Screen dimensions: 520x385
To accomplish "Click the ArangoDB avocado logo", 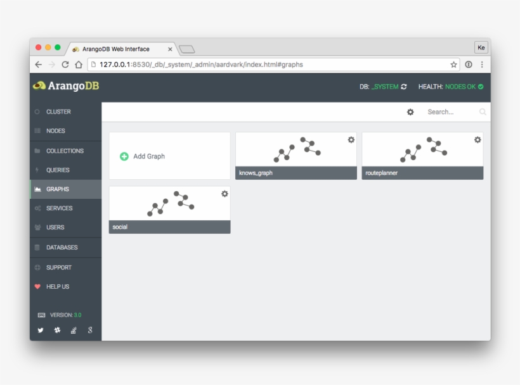I will click(x=39, y=85).
